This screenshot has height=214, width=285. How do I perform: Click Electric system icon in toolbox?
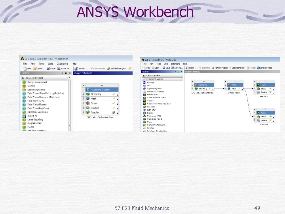tap(24, 86)
